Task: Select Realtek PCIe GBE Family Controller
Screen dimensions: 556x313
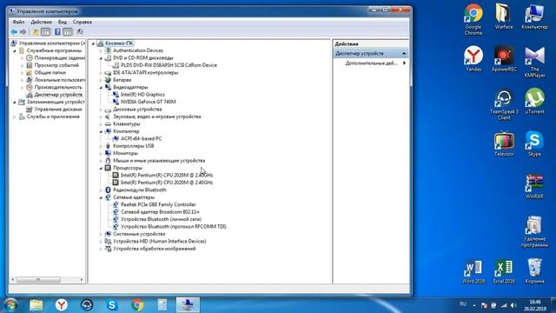Action: [x=158, y=204]
